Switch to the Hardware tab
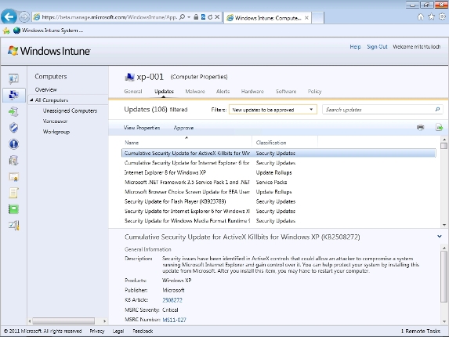The width and height of the screenshot is (449, 337). coord(252,92)
